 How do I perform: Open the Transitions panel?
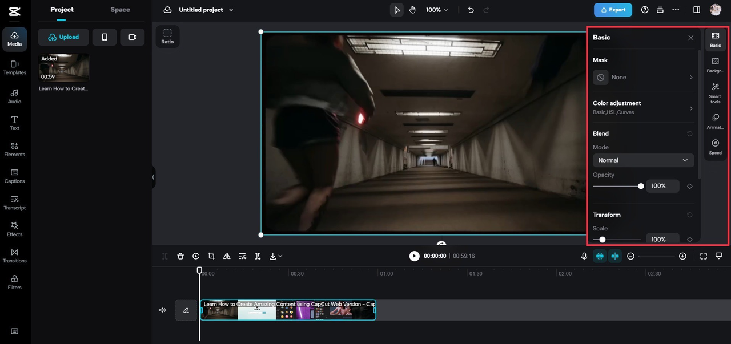[14, 256]
